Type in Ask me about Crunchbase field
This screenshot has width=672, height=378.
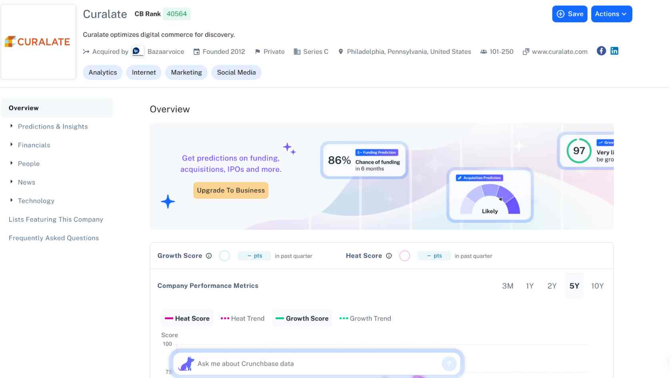pyautogui.click(x=316, y=364)
